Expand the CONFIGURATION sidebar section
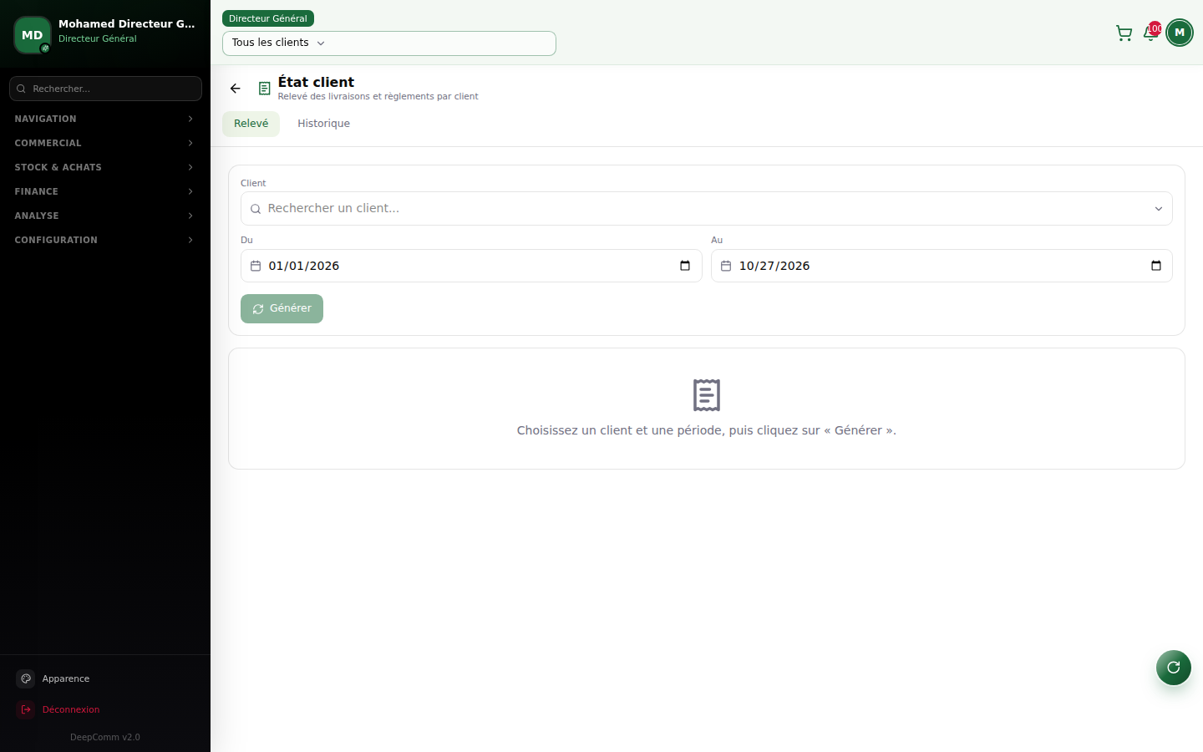The height and width of the screenshot is (752, 1203). pyautogui.click(x=105, y=240)
